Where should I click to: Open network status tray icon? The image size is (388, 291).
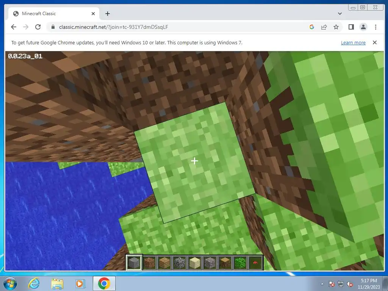pos(341,284)
